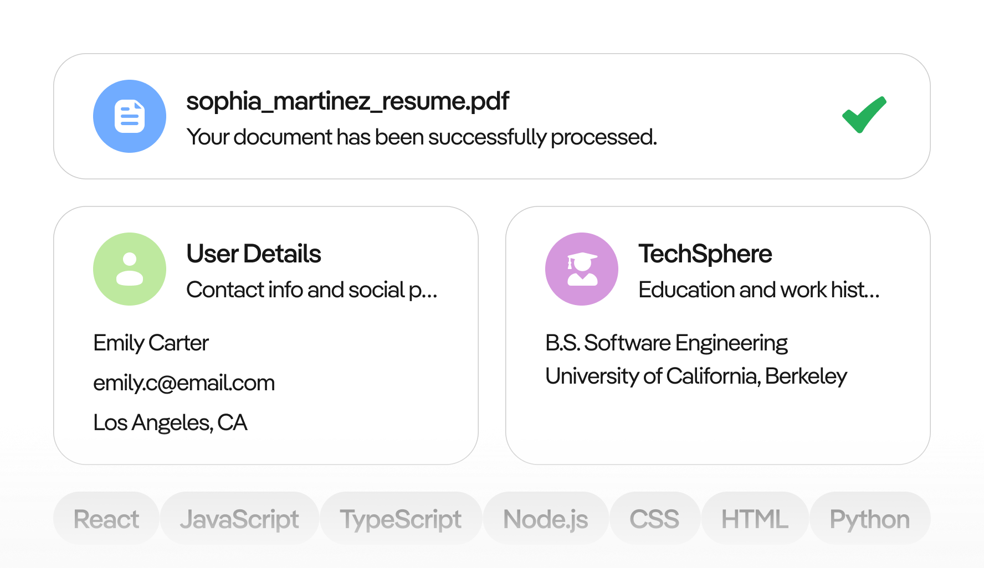Image resolution: width=984 pixels, height=568 pixels.
Task: Pick the Node.js skill tag
Action: pos(546,519)
